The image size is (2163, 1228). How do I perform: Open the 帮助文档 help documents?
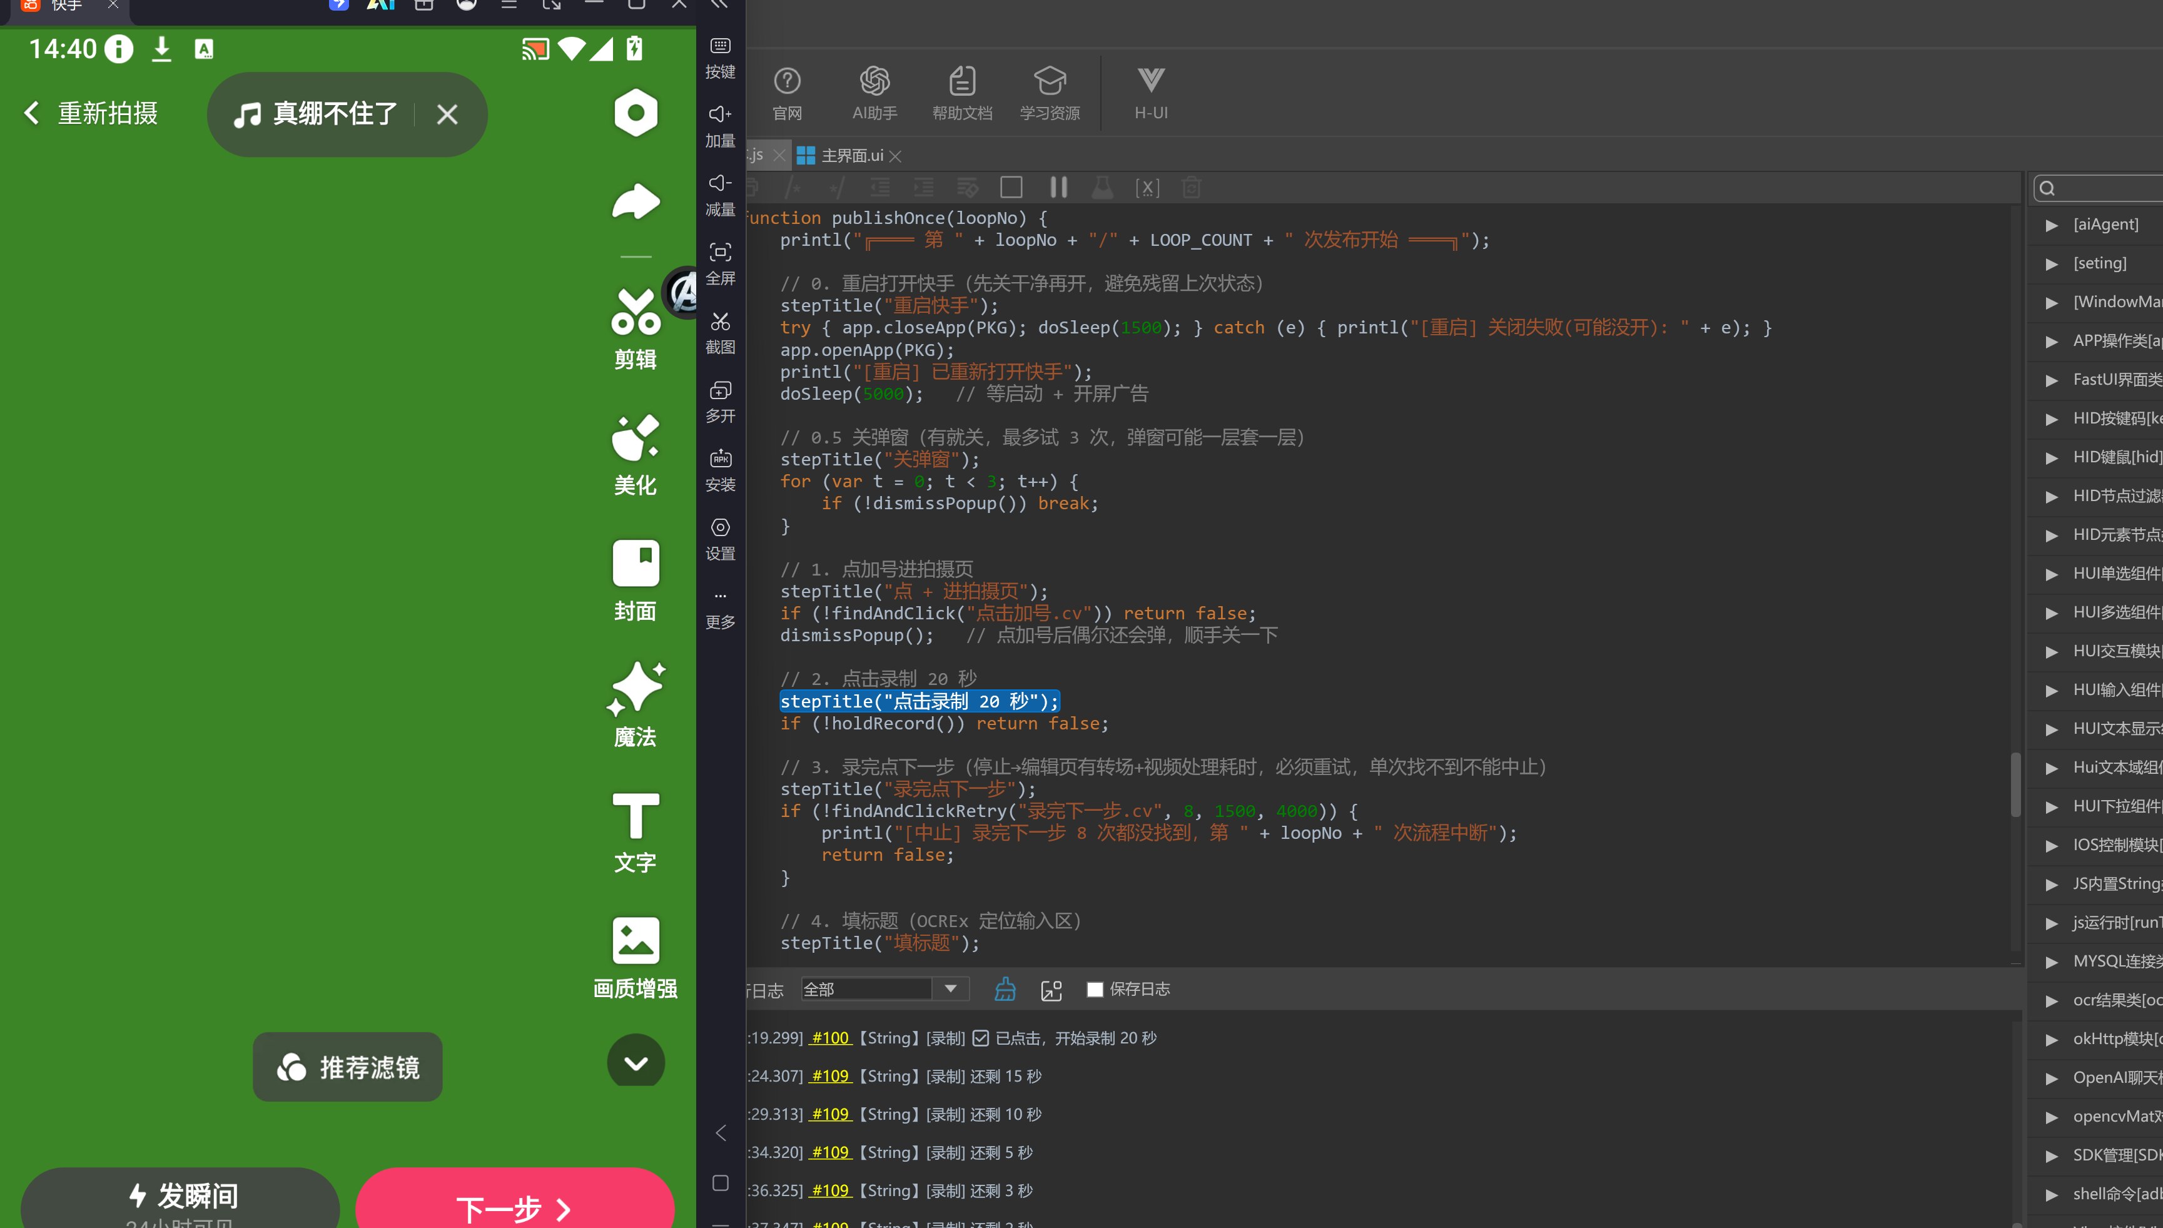962,93
